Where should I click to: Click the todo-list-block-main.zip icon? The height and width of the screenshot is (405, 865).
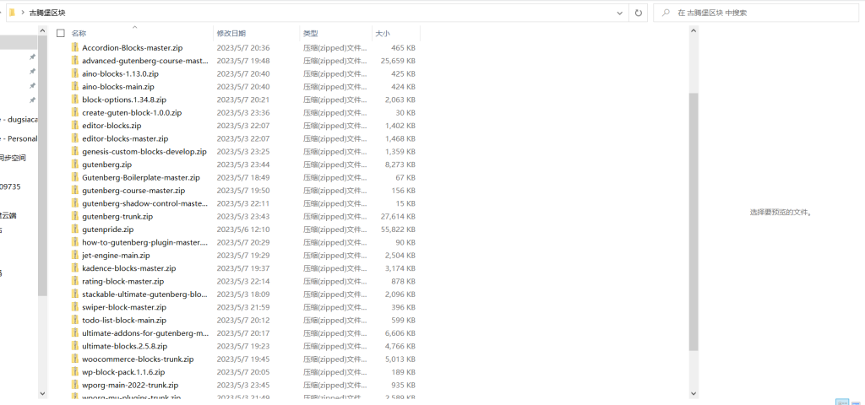[75, 320]
